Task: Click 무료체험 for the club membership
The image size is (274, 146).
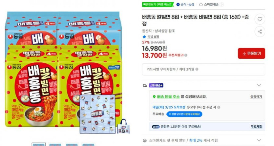Action: pos(257,127)
